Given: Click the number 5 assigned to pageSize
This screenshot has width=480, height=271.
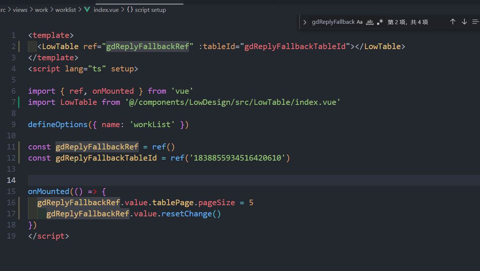Looking at the screenshot, I should [251, 203].
